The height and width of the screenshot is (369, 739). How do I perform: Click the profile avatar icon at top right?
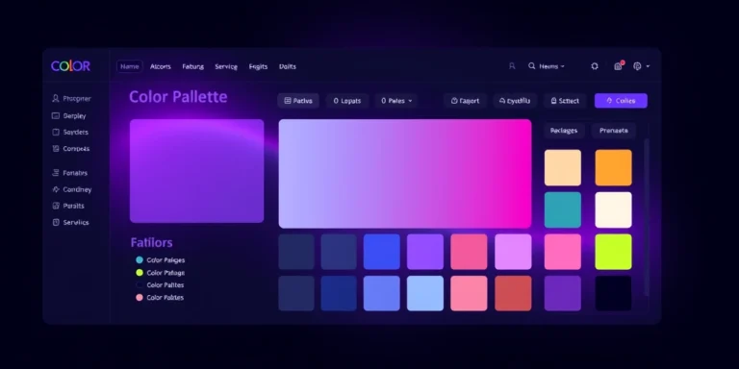[x=637, y=66]
